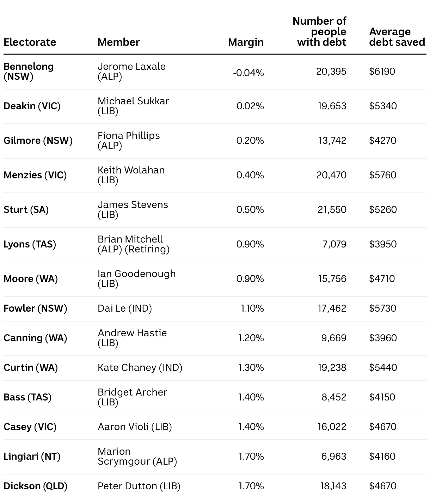Select the Bennelong (NSW) electorate cell
This screenshot has height=502, width=430.
click(29, 71)
